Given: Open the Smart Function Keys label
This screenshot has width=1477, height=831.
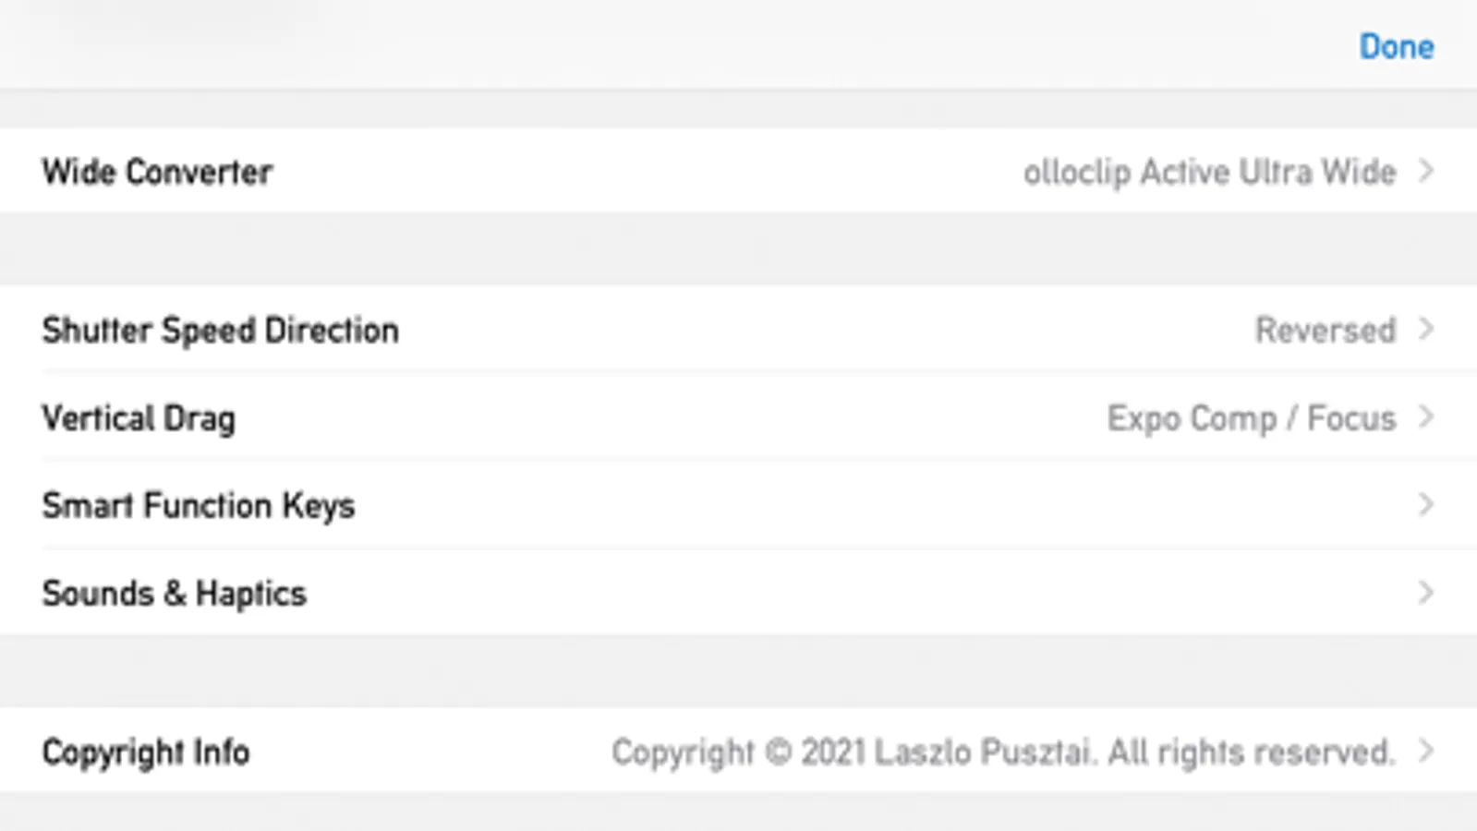Looking at the screenshot, I should pos(199,506).
